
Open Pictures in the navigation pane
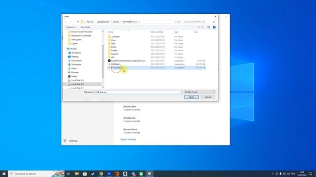coord(75,72)
